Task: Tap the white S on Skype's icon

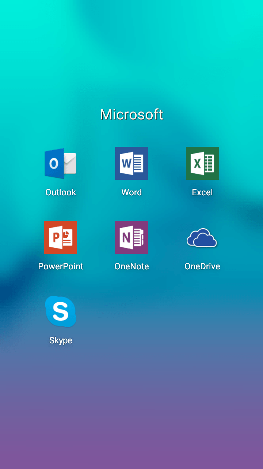Action: coord(60,311)
